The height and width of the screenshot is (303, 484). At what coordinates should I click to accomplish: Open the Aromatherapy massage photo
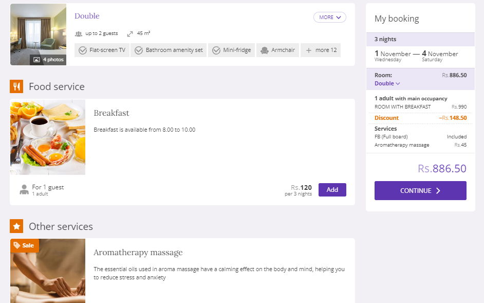coord(48,273)
